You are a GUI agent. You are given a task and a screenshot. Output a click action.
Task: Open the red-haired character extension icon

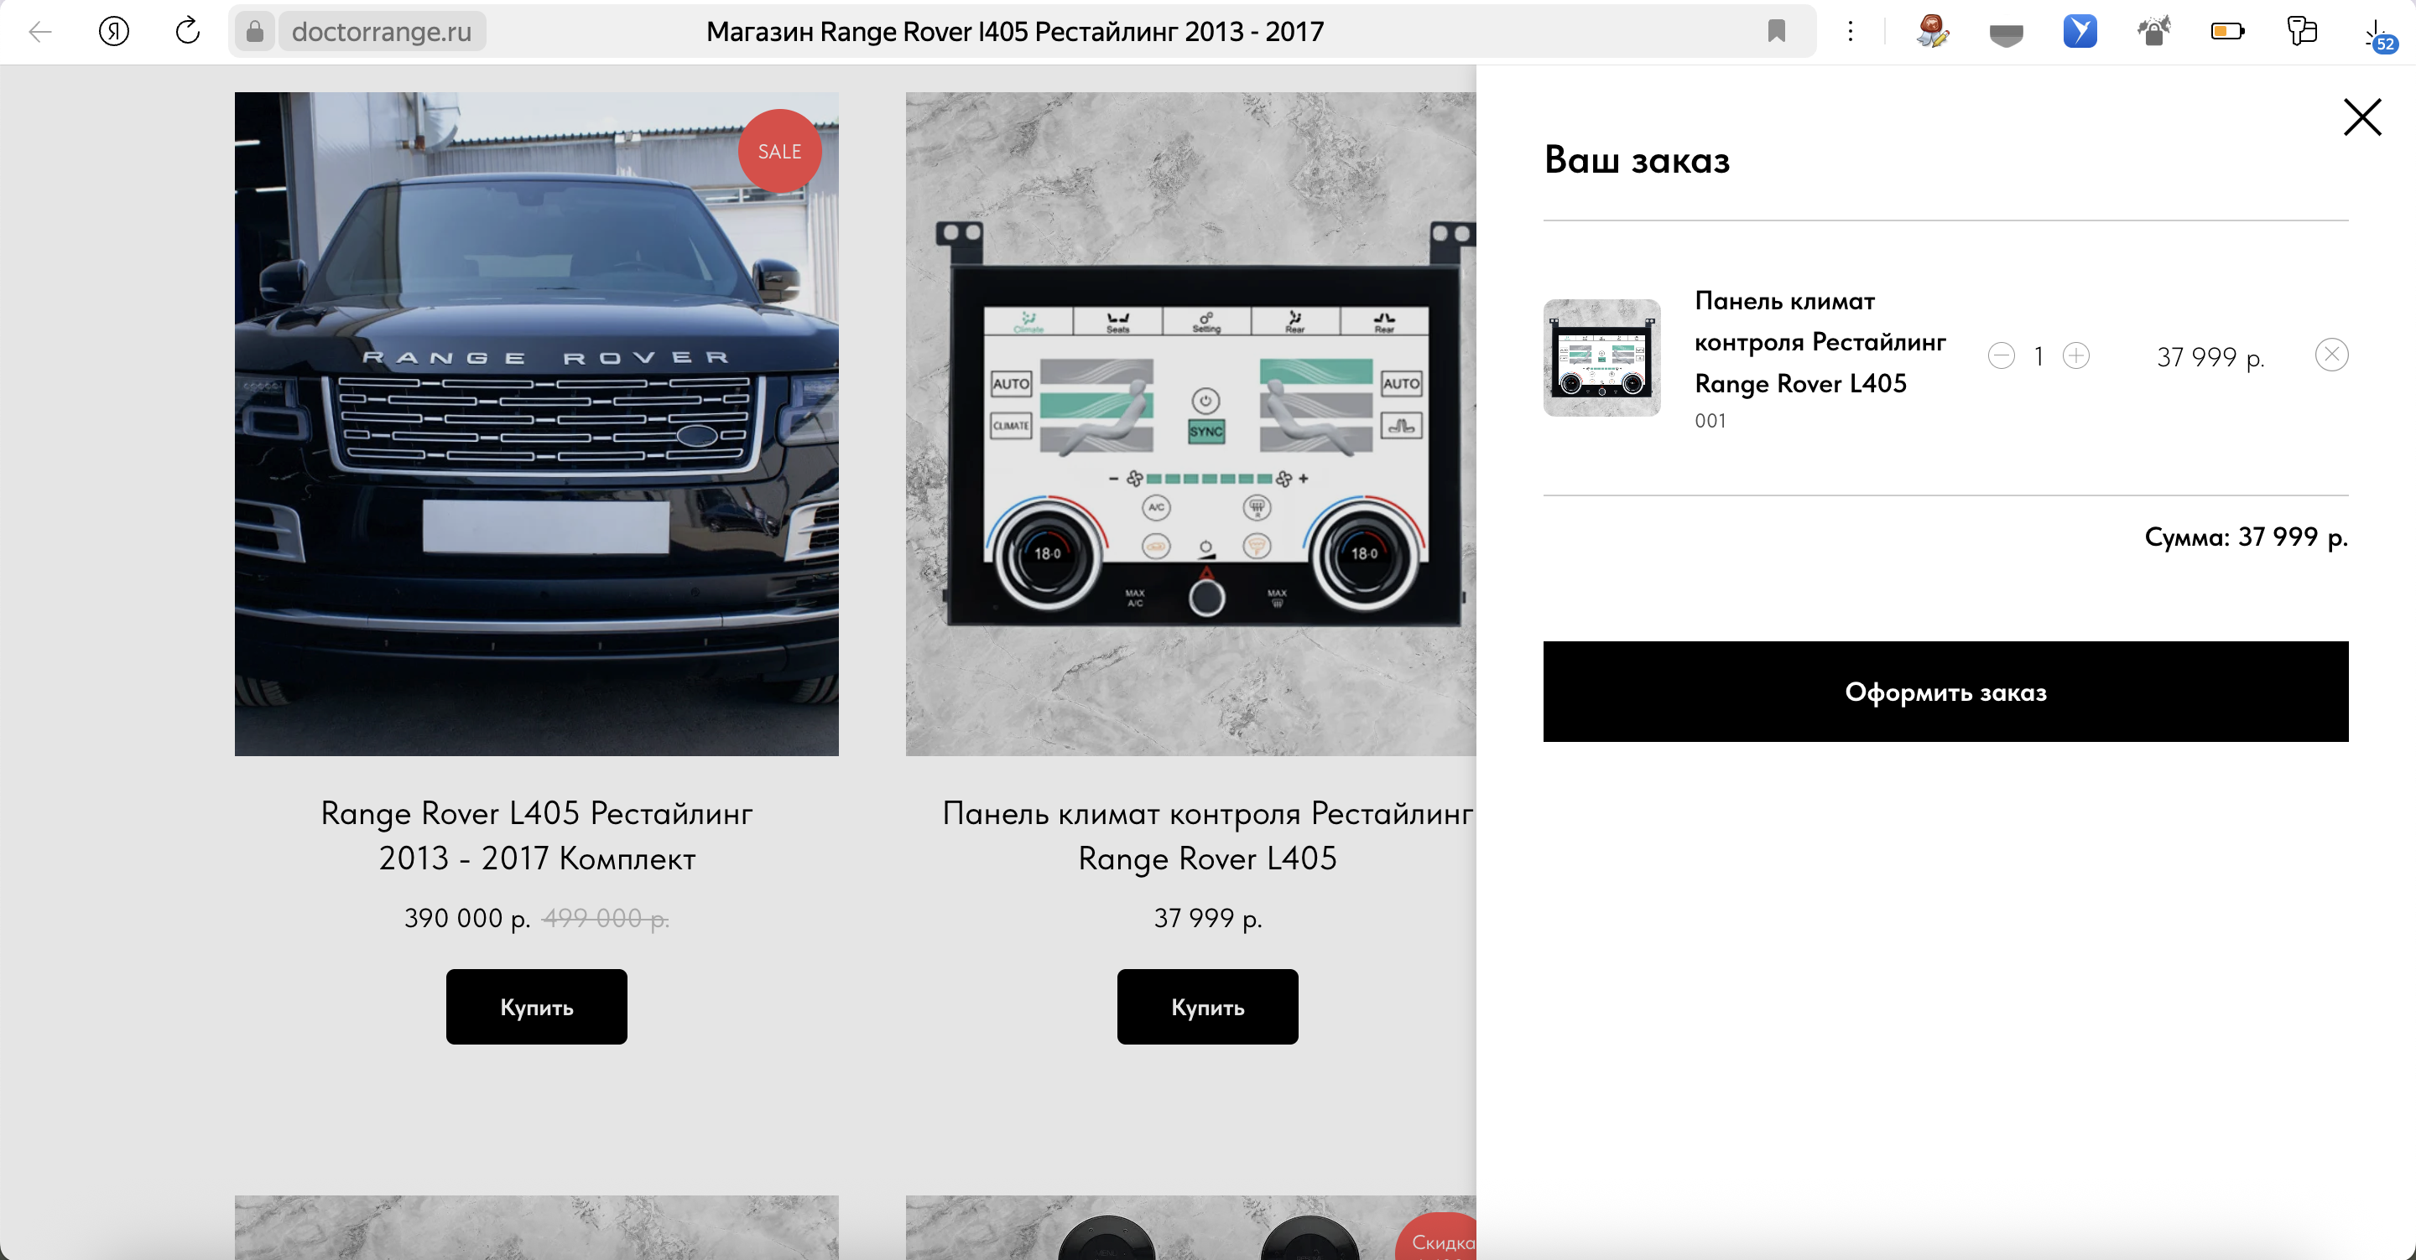click(1932, 31)
